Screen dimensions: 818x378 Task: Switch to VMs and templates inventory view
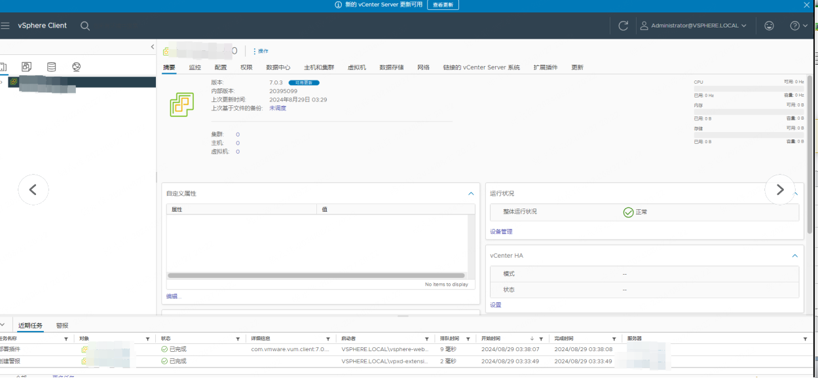click(x=27, y=67)
